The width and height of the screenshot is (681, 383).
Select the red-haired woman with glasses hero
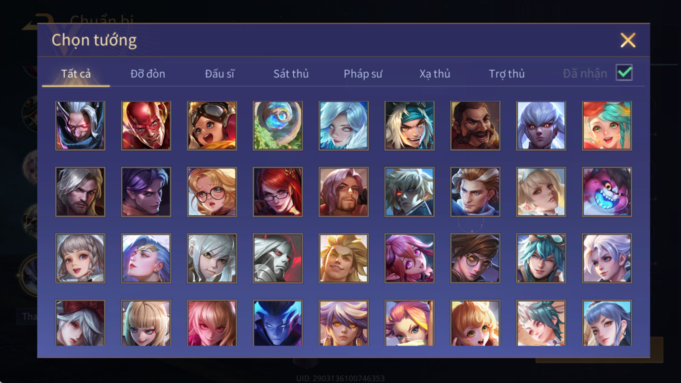coord(278,192)
